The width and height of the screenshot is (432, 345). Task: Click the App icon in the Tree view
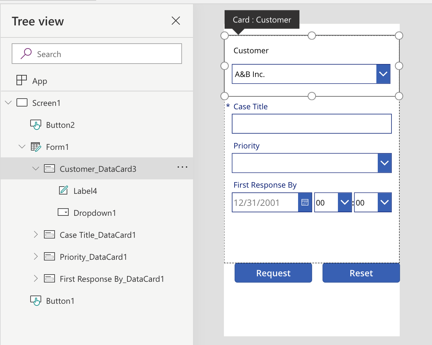coord(21,80)
